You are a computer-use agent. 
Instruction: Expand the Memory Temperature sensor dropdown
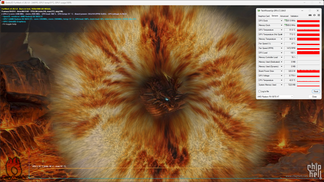click(281, 39)
